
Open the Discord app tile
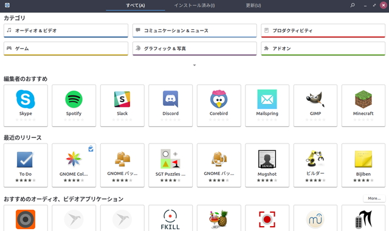tap(170, 106)
